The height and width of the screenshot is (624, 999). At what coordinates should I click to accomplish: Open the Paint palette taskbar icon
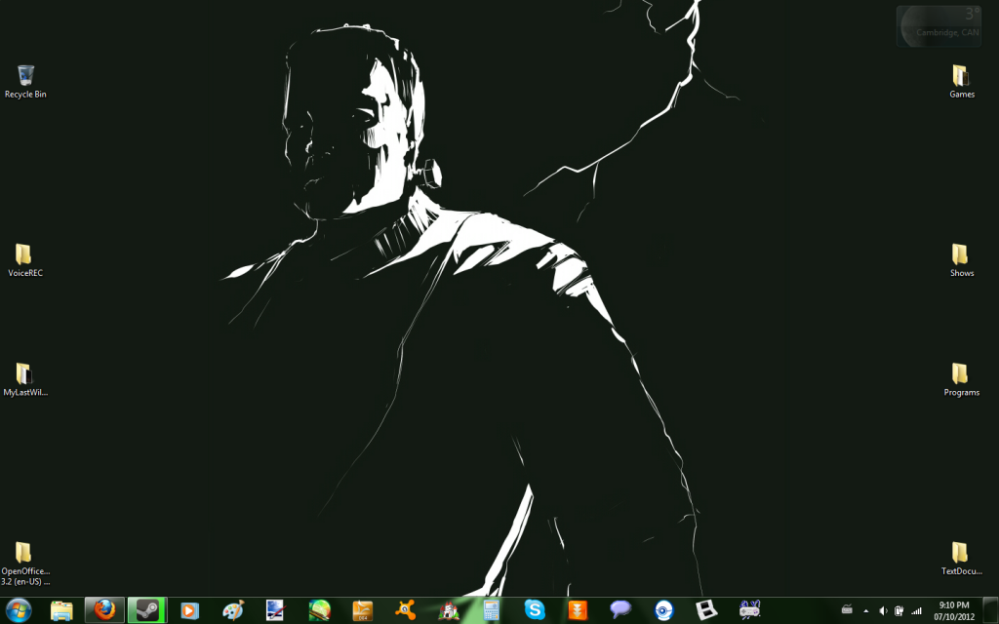tap(233, 610)
